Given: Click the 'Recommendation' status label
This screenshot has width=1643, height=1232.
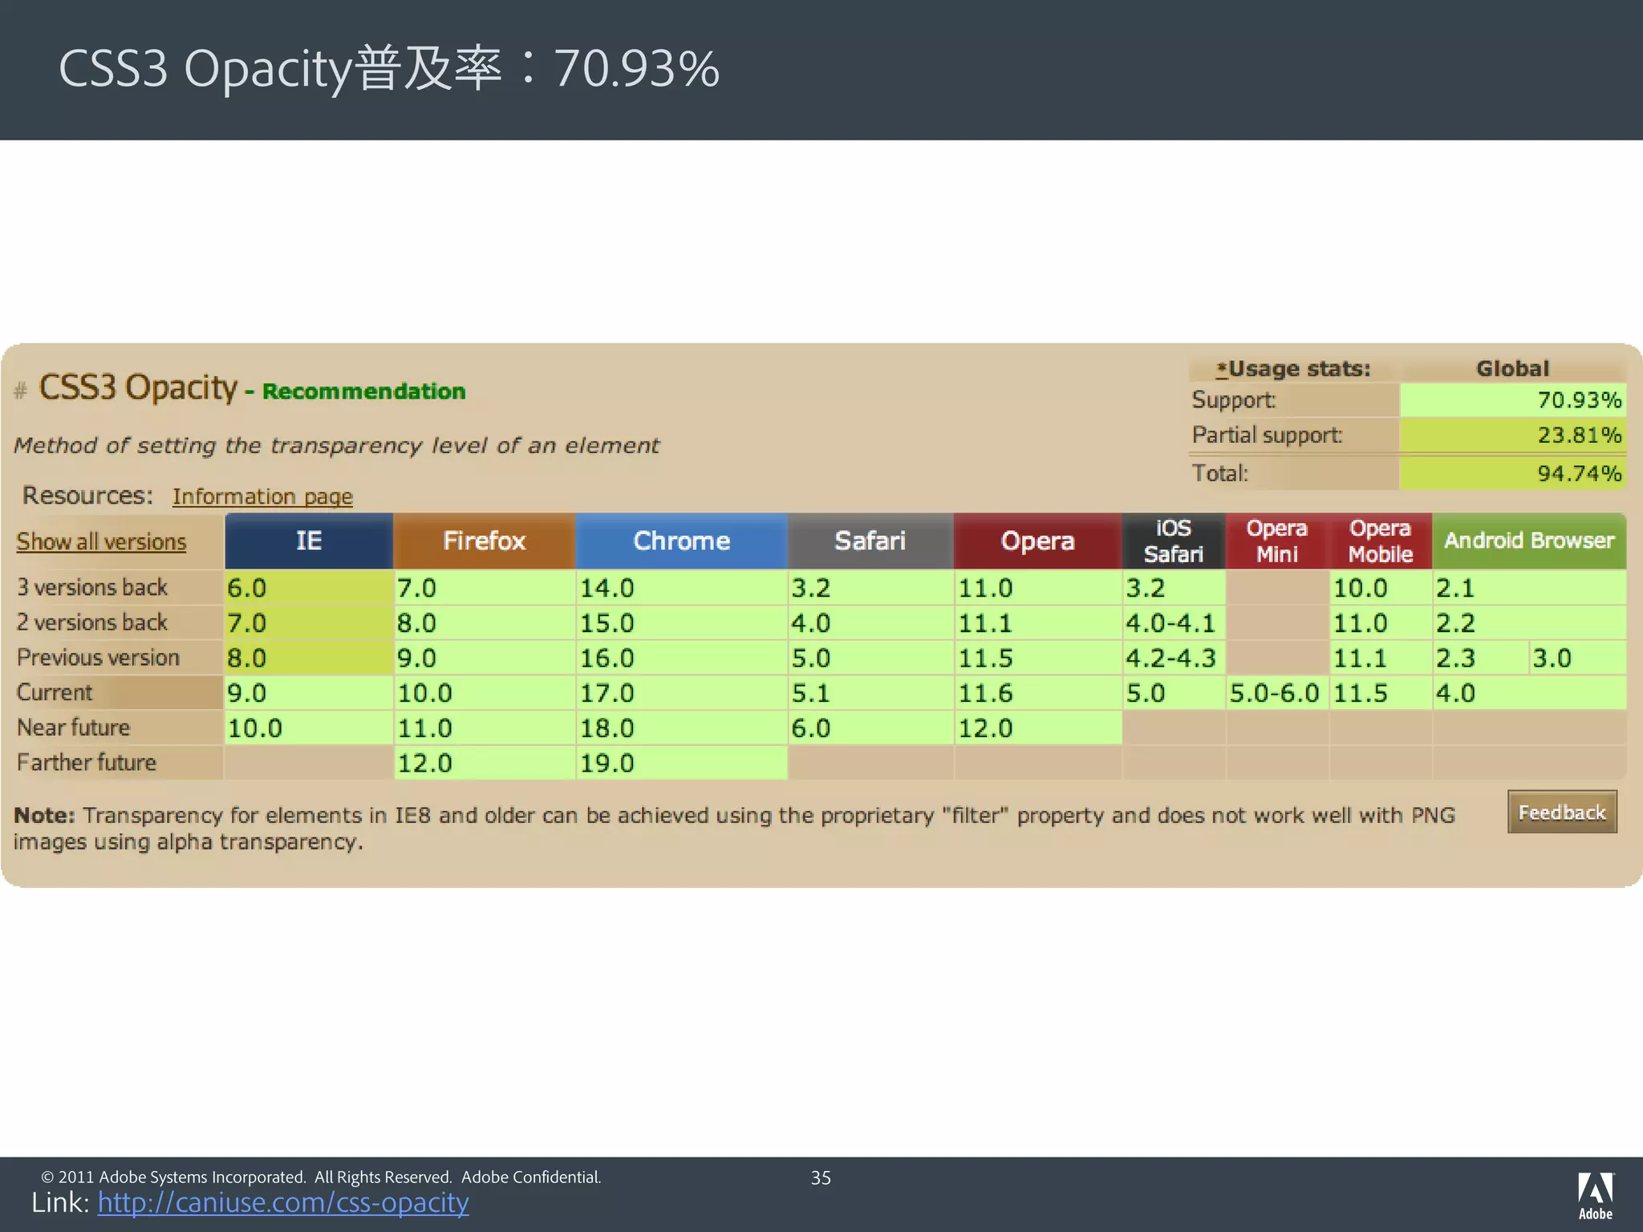Looking at the screenshot, I should 363,391.
